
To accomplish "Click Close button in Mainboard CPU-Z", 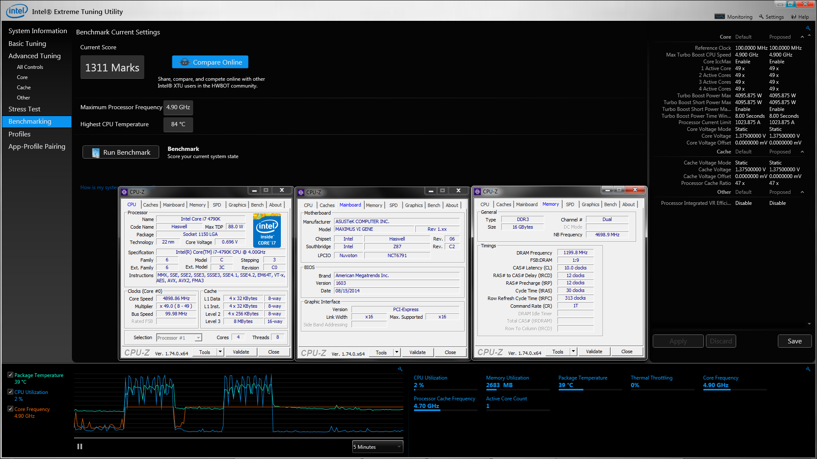I will [450, 352].
